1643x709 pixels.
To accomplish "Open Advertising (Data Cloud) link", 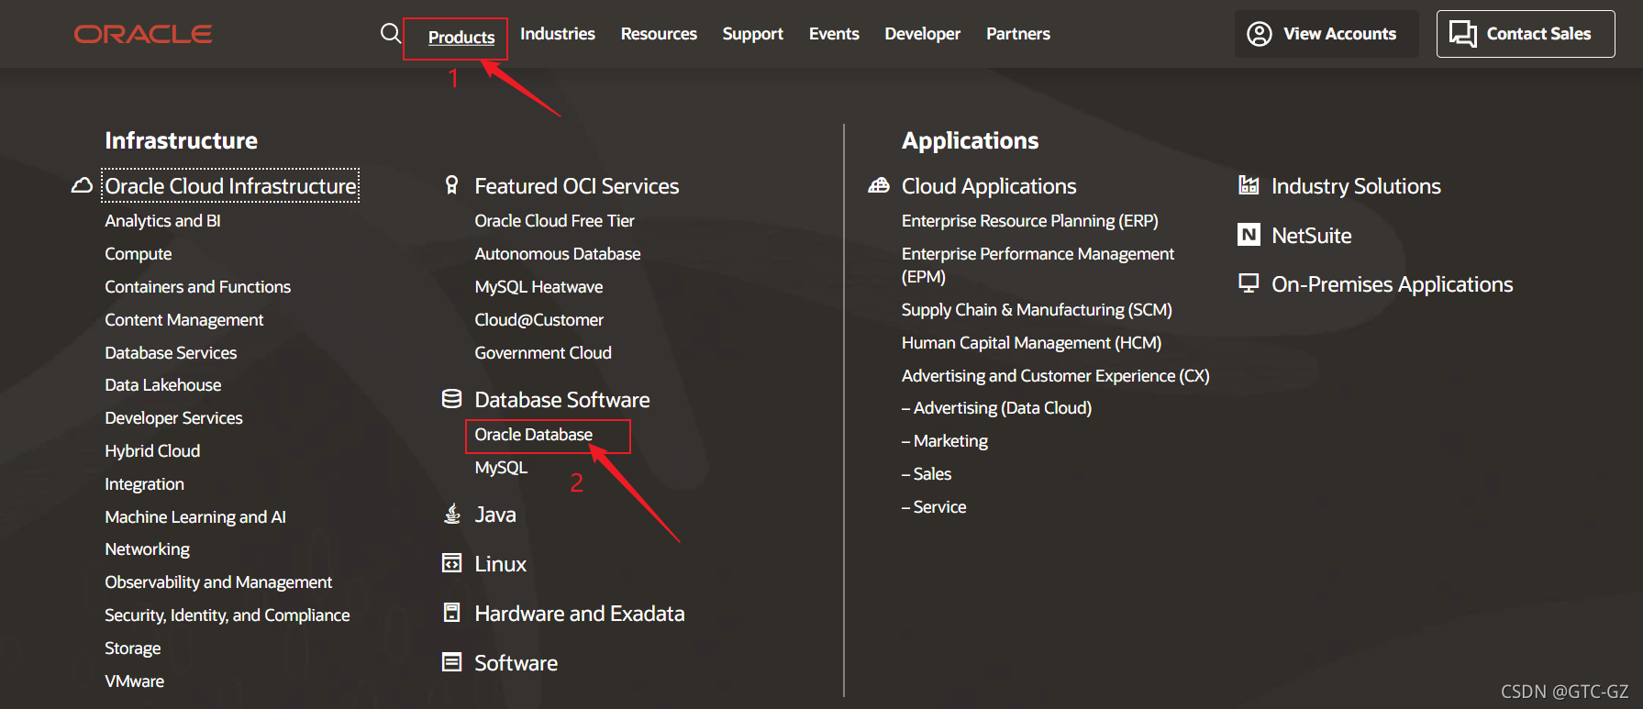I will tap(997, 408).
